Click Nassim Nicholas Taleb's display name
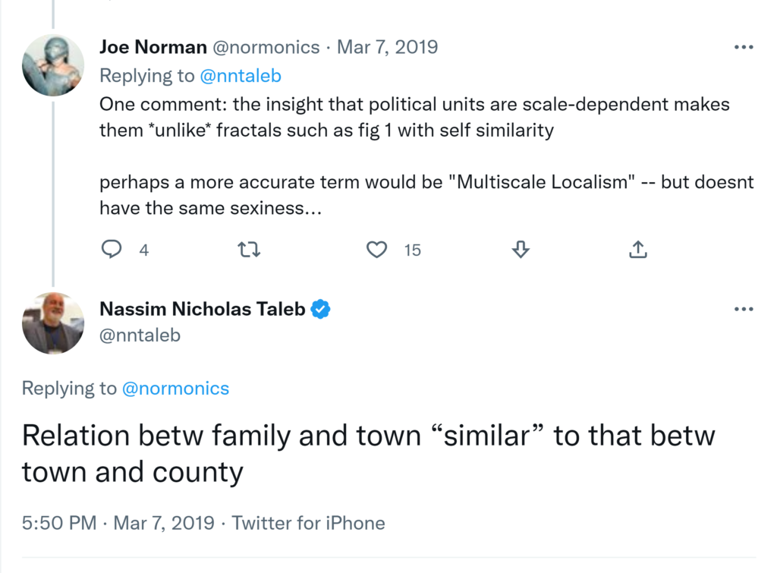 point(203,309)
